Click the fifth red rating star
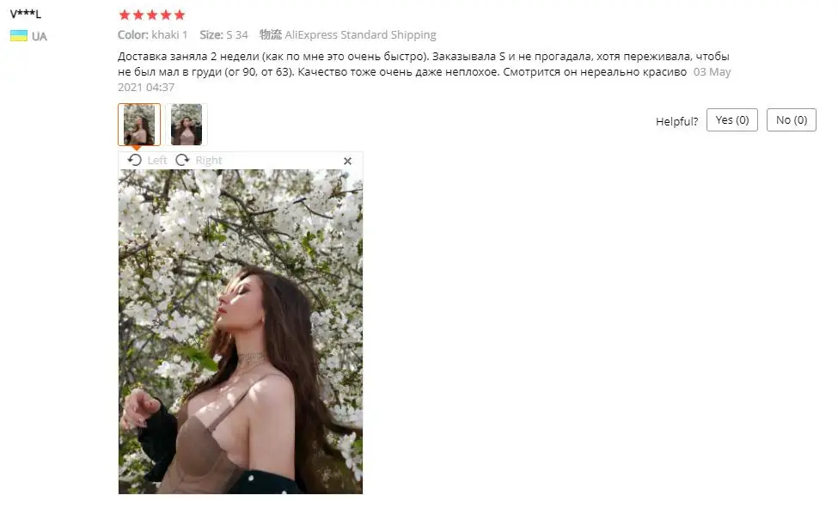This screenshot has width=838, height=507. coord(180,15)
